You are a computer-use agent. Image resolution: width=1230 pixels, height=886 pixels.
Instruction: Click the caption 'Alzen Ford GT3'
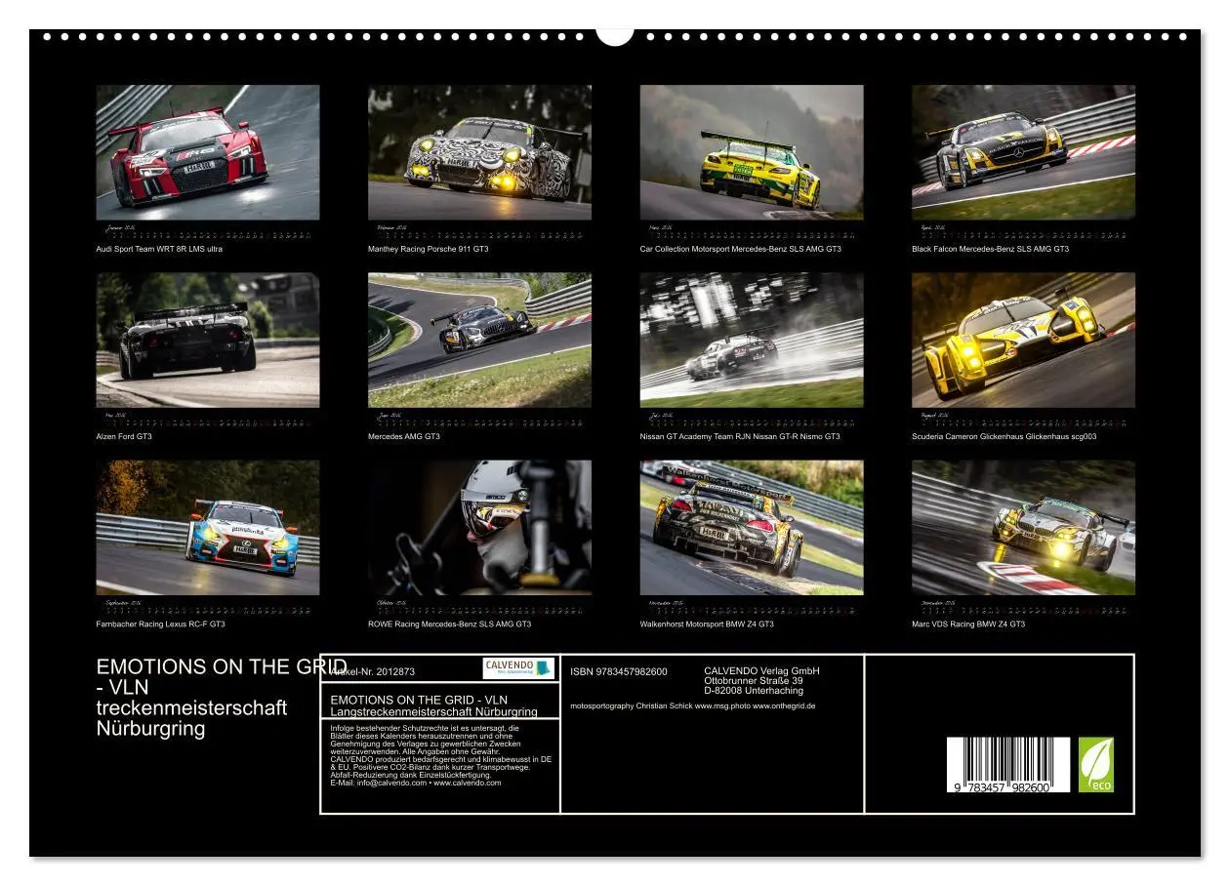click(x=124, y=436)
